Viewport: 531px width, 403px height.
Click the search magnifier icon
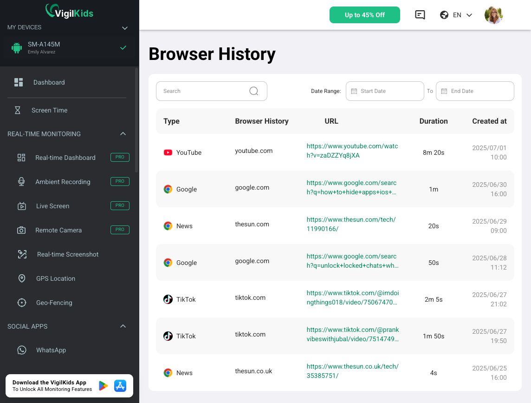tap(253, 91)
